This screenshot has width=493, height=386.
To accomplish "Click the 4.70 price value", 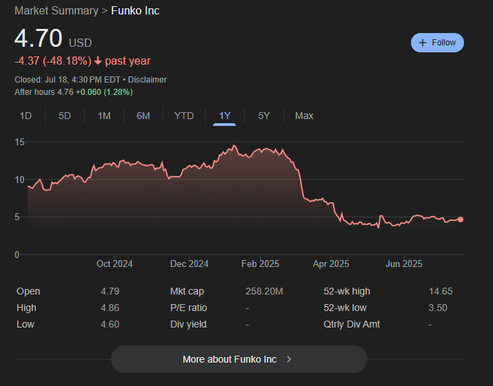I will point(39,39).
